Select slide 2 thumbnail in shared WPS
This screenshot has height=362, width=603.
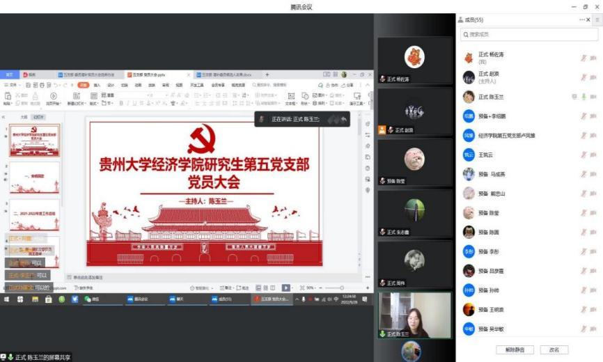pyautogui.click(x=35, y=178)
